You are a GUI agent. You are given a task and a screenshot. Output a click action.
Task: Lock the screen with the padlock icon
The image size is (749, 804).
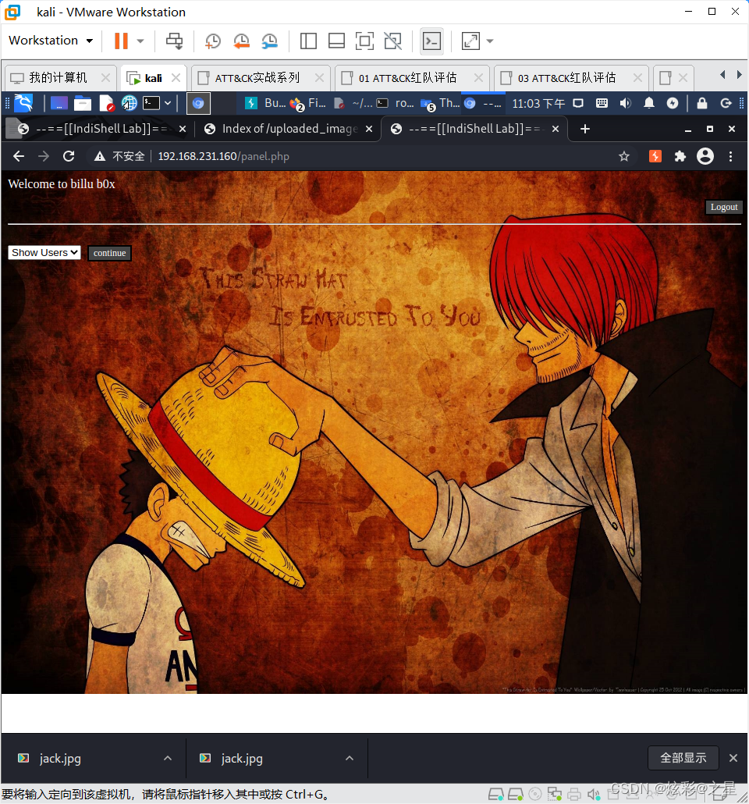(x=702, y=104)
